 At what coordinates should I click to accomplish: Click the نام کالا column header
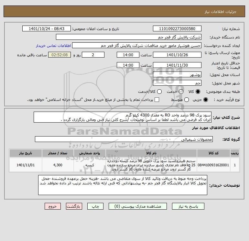point(151,153)
